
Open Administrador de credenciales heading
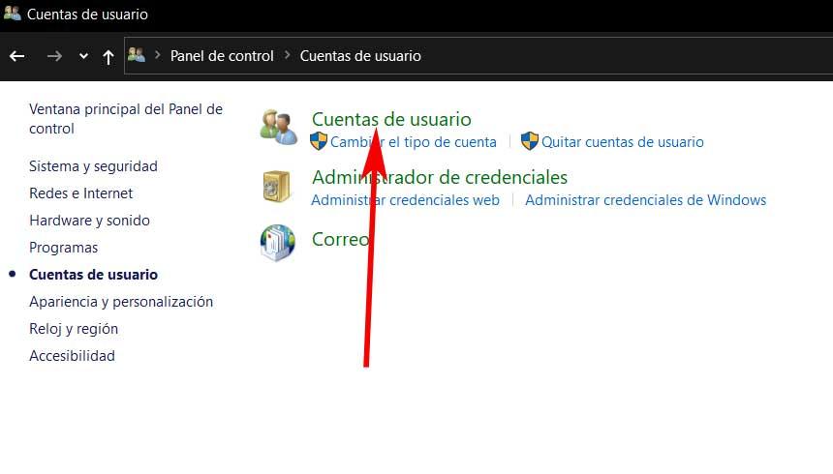click(440, 177)
